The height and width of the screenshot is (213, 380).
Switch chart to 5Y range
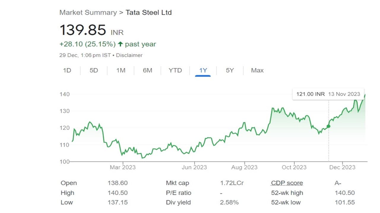(x=230, y=70)
